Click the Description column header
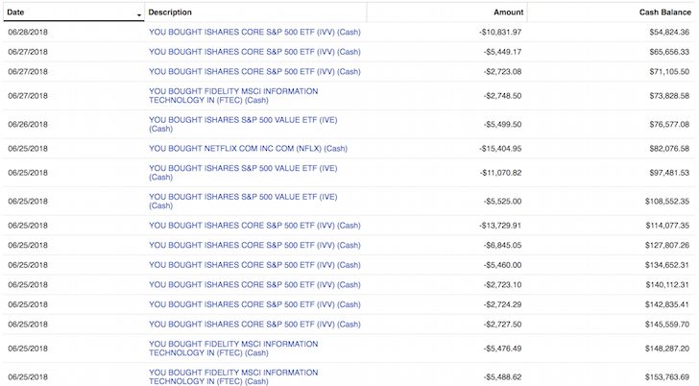 click(x=170, y=12)
